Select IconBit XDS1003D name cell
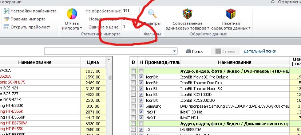This screenshot has height=135, width=301. (x=235, y=94)
